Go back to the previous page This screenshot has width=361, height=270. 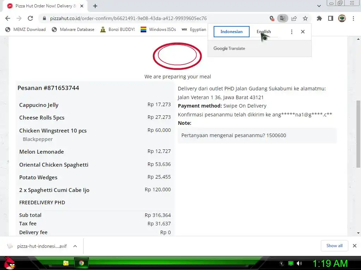tap(8, 18)
